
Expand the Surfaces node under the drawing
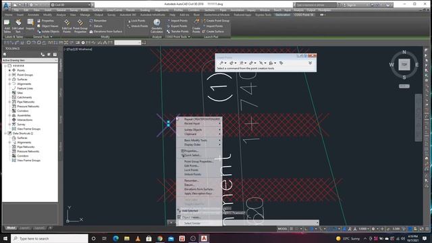click(x=9, y=80)
